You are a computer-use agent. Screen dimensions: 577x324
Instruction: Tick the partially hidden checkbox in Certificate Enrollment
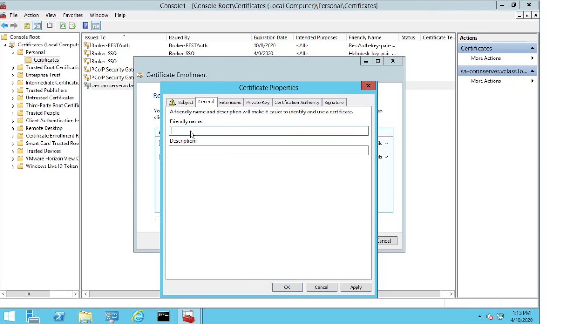[157, 220]
